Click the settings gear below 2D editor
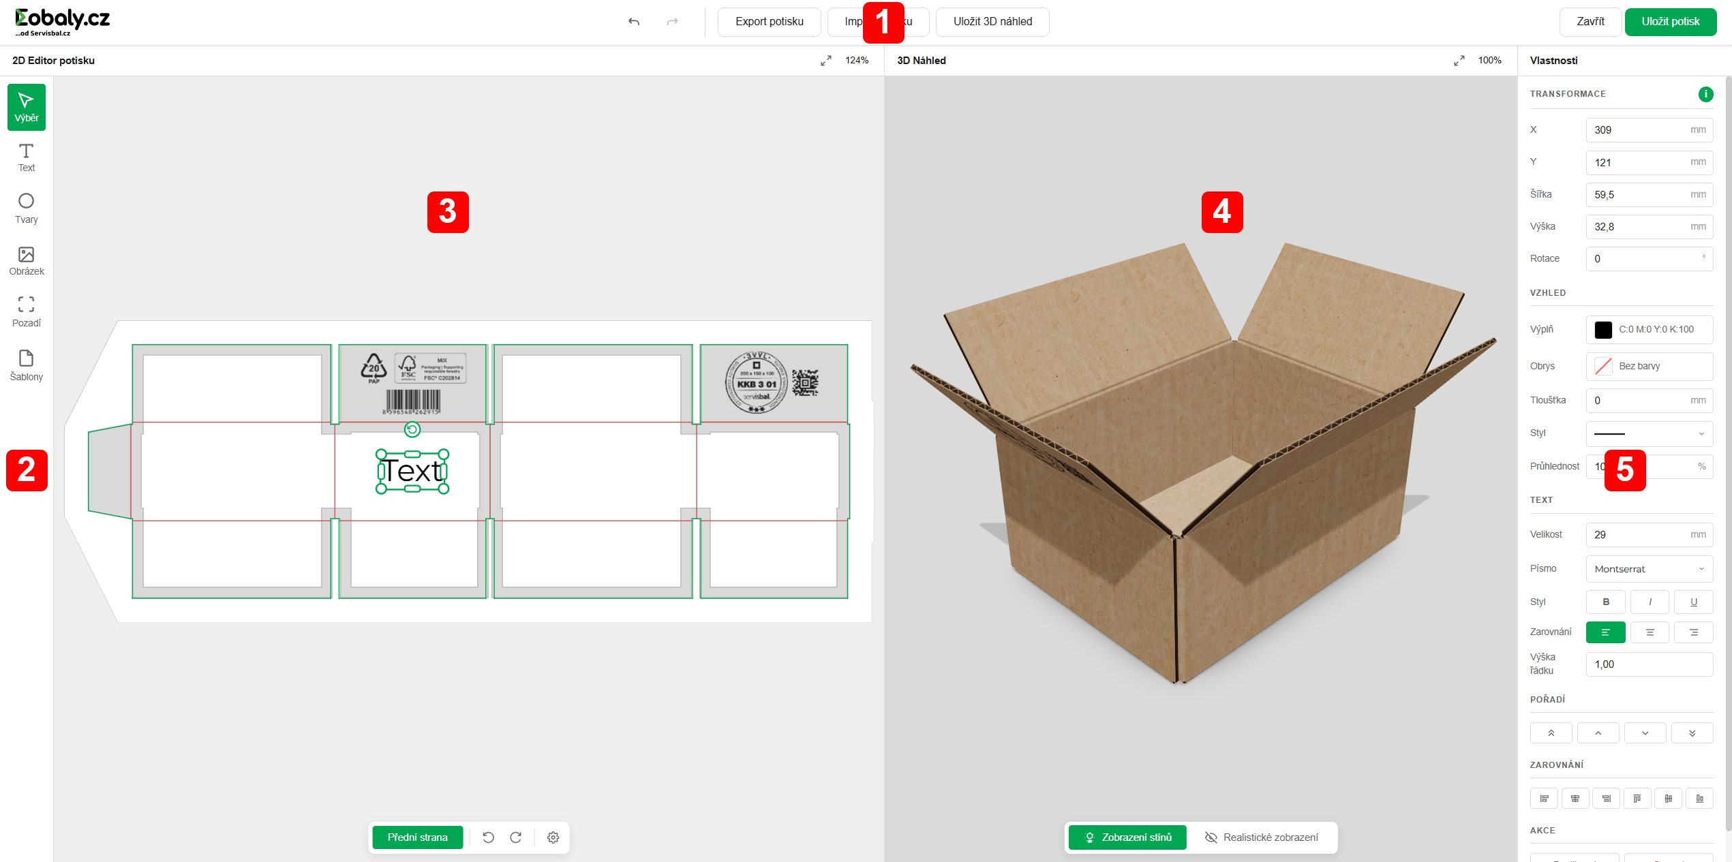This screenshot has height=862, width=1732. [x=553, y=837]
